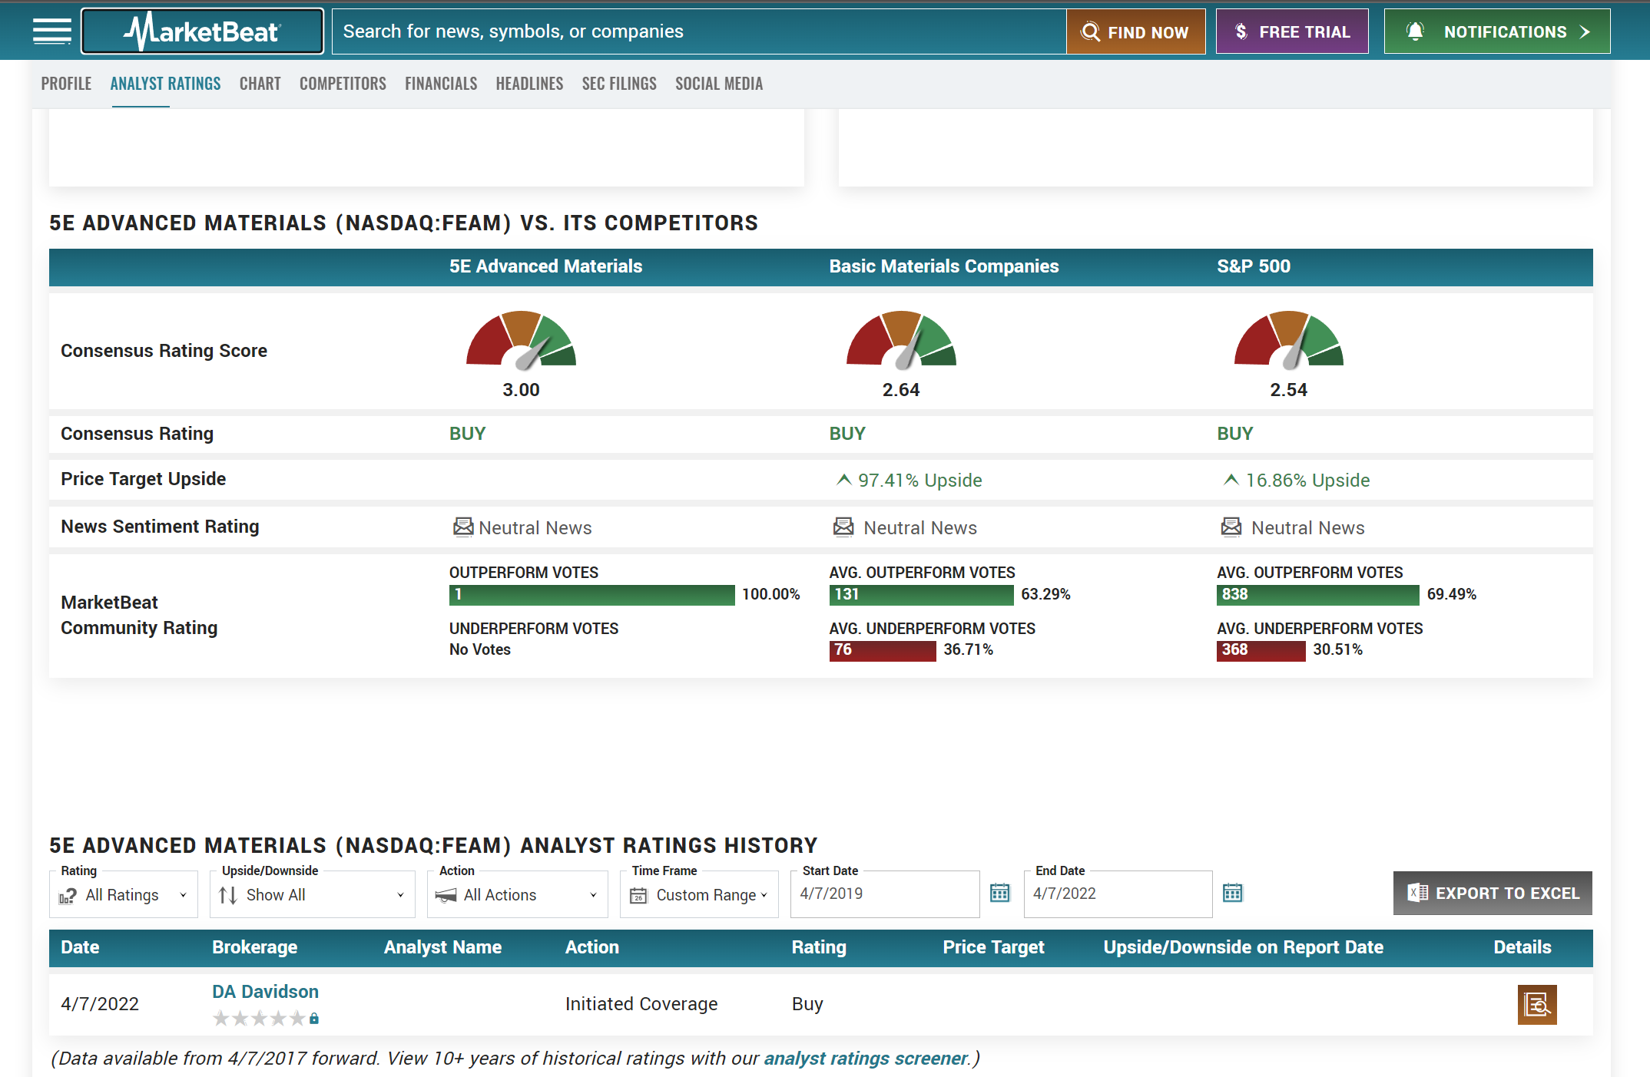Click the S&P 500 Neutral News envelope icon
1650x1077 pixels.
pyautogui.click(x=1231, y=527)
